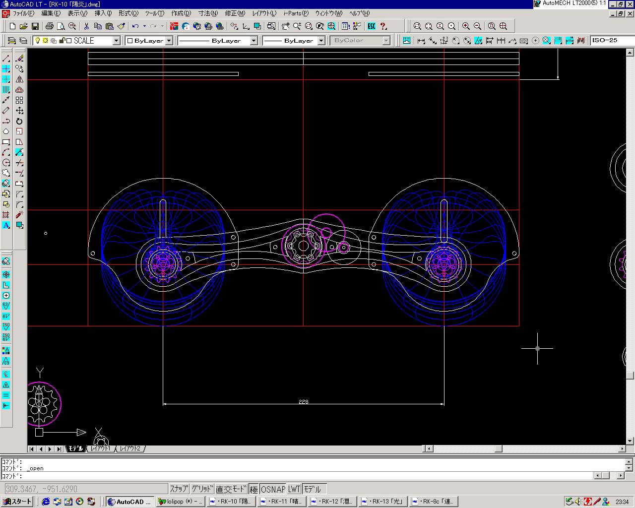Switch to the レイアウト1 layout tab

(101, 448)
